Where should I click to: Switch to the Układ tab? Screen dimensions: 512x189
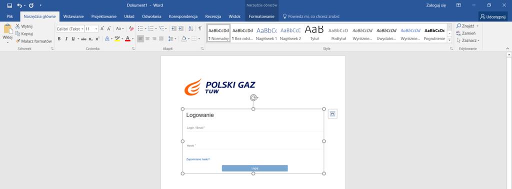click(129, 16)
